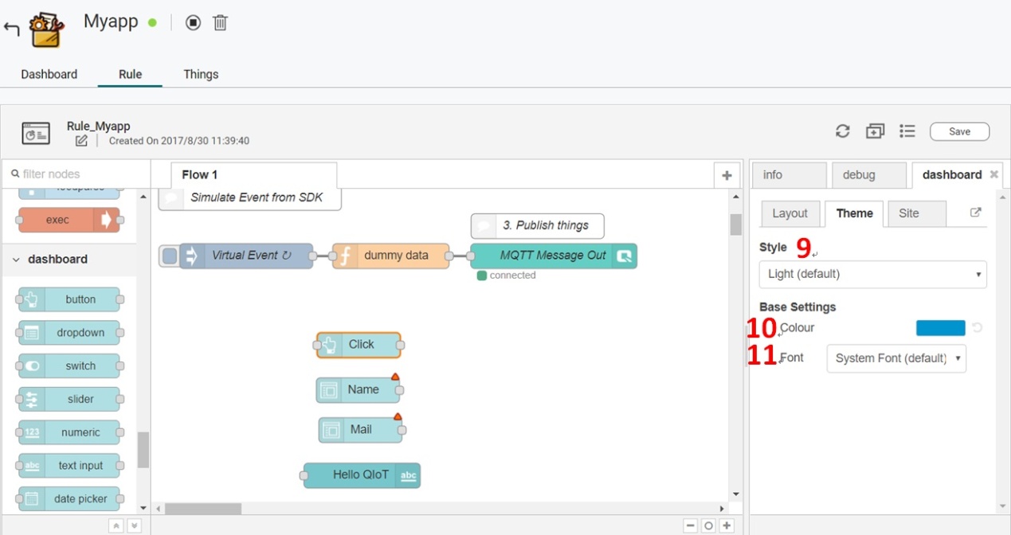
Task: Stop the Myapp application
Action: [x=193, y=23]
